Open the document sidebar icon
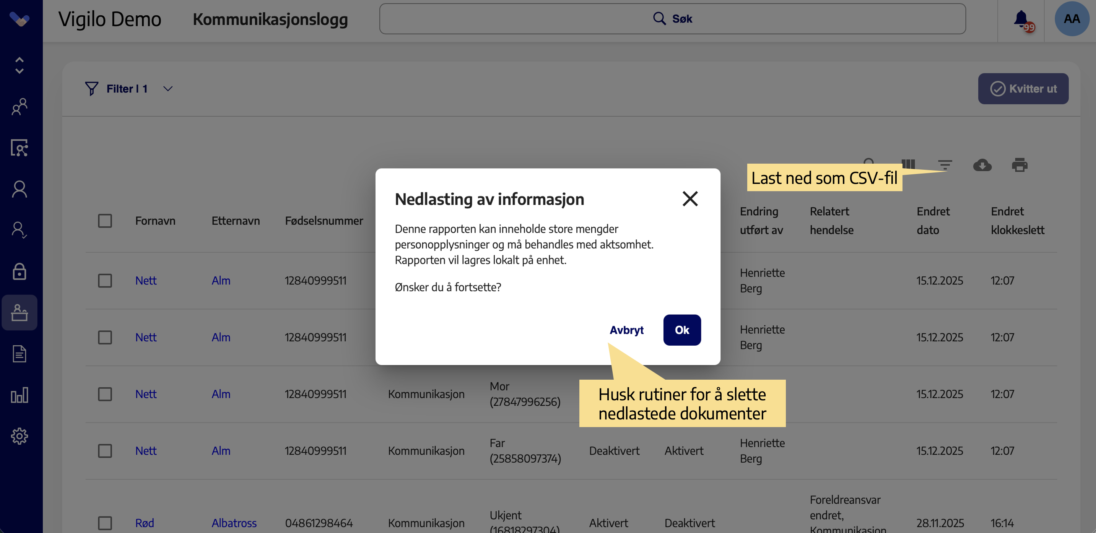 pos(20,354)
